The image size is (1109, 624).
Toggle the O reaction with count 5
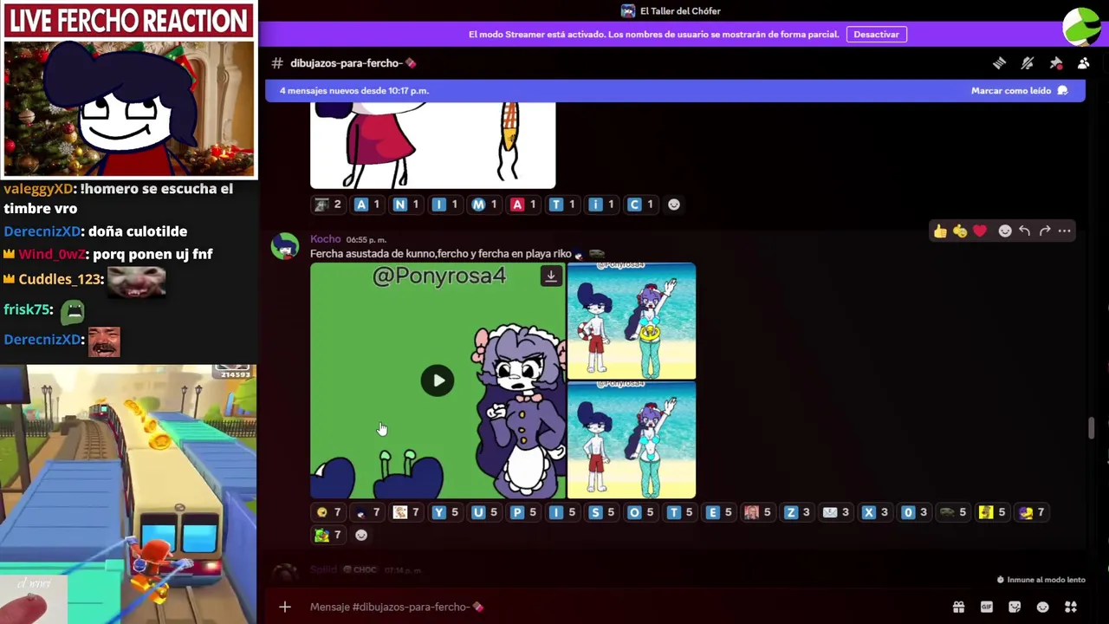coord(640,512)
